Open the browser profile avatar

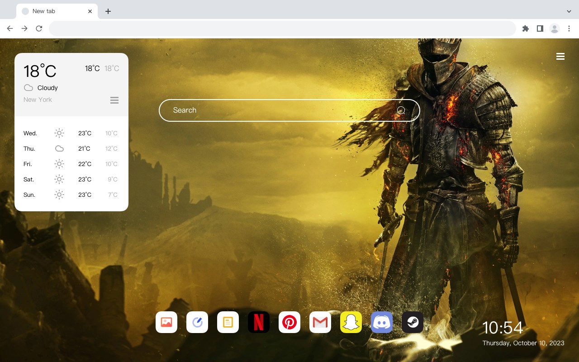pos(555,29)
